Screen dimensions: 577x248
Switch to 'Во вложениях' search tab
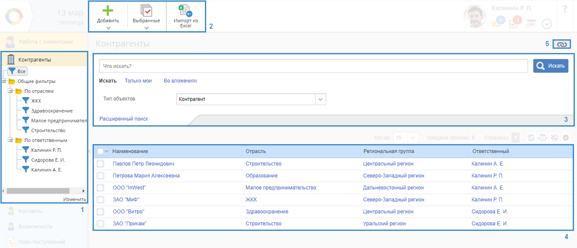[180, 81]
